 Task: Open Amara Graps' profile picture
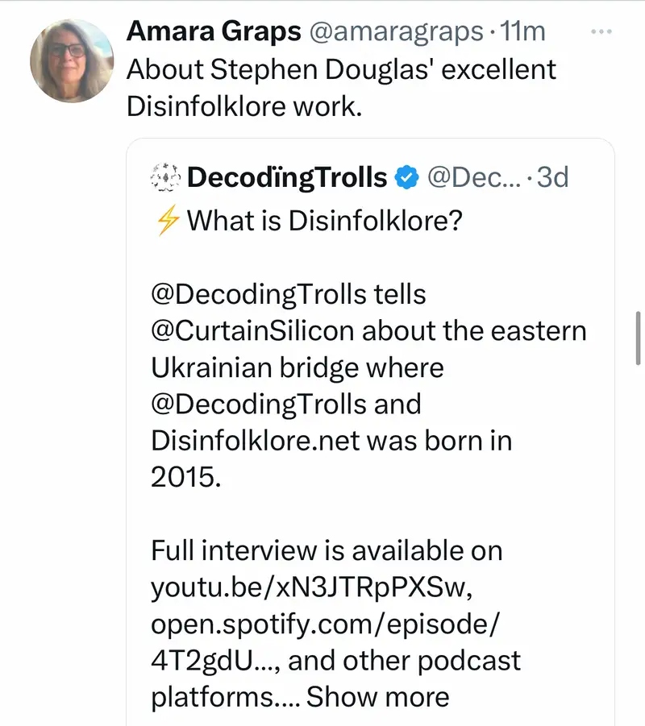[x=72, y=61]
